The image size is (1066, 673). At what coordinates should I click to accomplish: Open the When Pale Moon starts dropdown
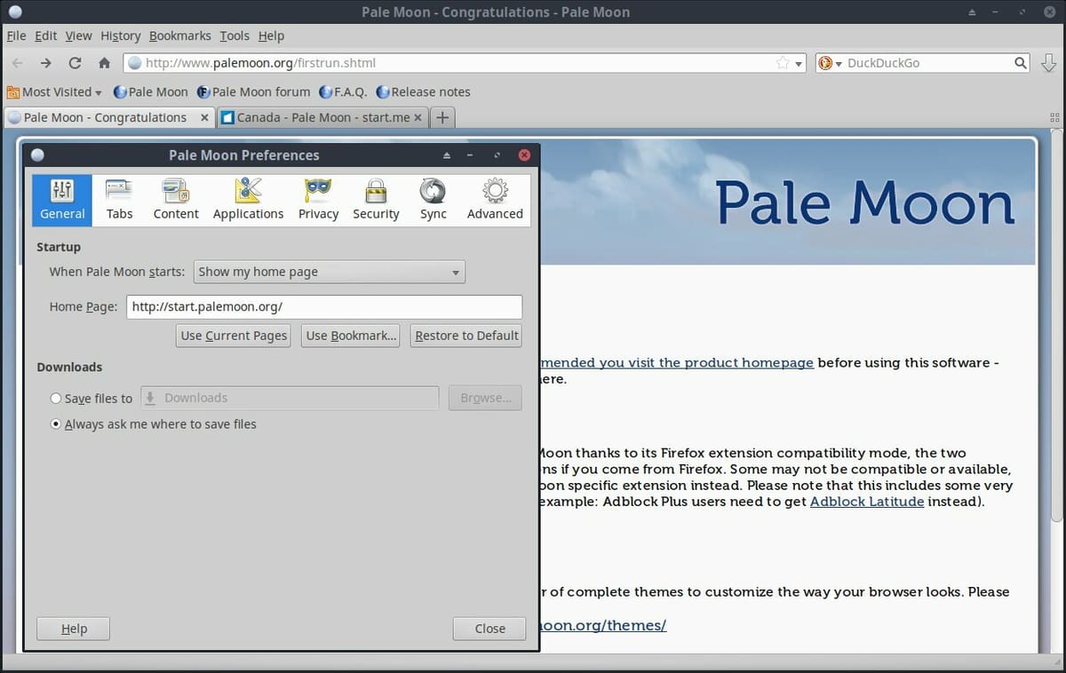click(x=329, y=272)
